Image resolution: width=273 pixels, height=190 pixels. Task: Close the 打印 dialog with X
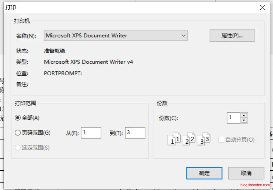click(x=262, y=8)
